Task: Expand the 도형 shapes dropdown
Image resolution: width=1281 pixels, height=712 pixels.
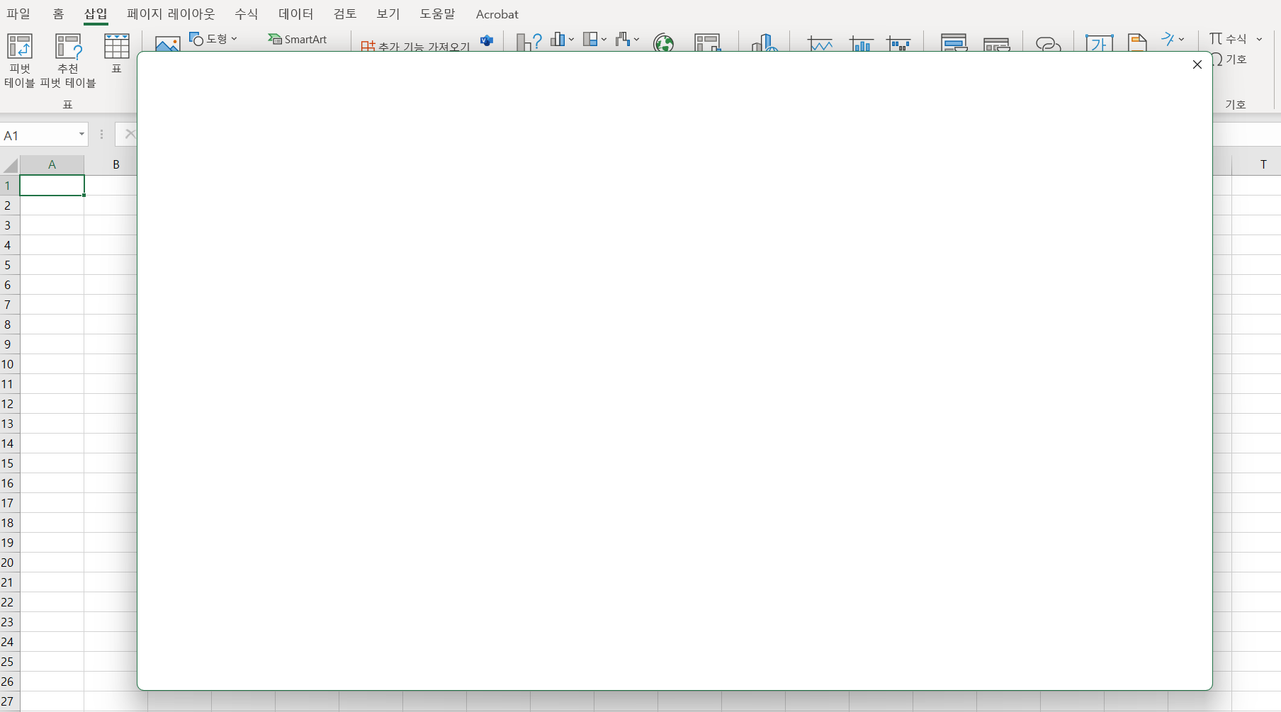Action: coord(234,39)
